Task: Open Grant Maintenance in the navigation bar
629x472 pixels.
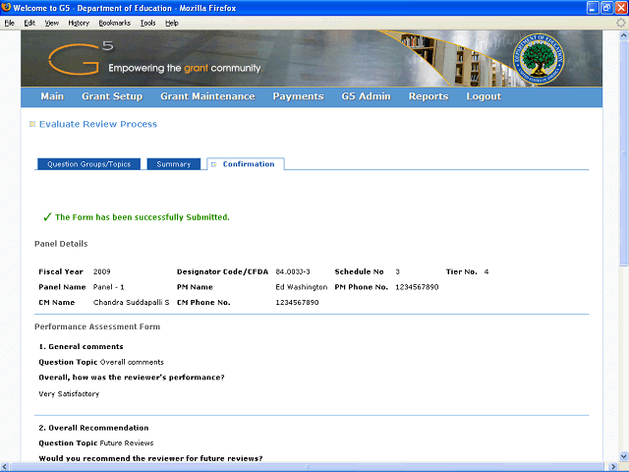Action: (207, 96)
